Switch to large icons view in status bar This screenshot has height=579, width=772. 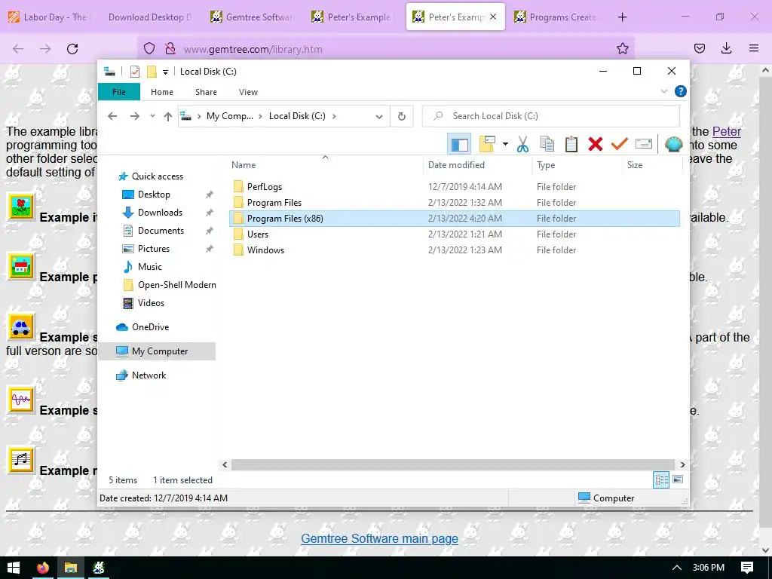(x=678, y=480)
